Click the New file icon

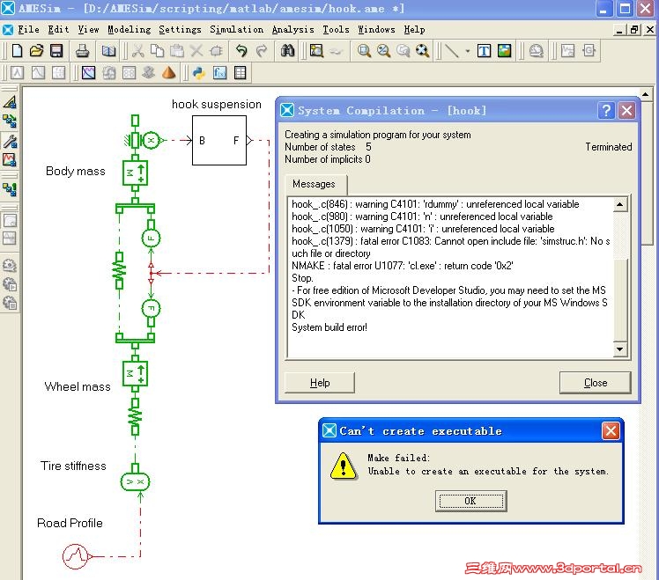pos(18,51)
